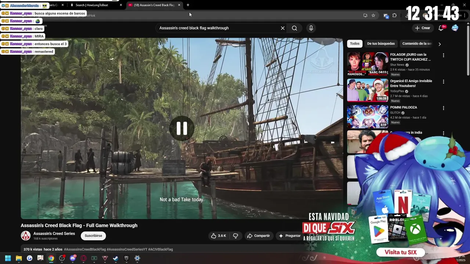Open a new browser tab with plus
The height and width of the screenshot is (264, 470).
click(188, 5)
